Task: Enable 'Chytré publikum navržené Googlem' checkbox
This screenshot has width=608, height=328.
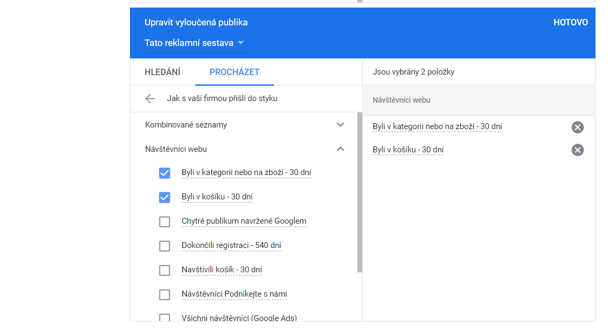Action: 165,222
